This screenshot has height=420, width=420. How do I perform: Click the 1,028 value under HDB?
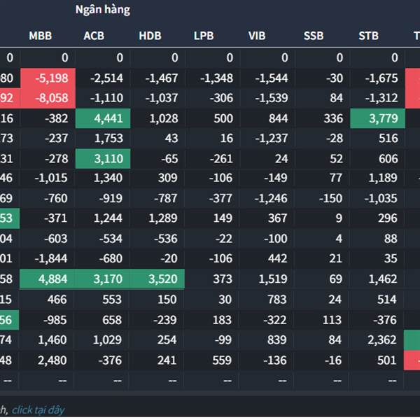(x=164, y=118)
